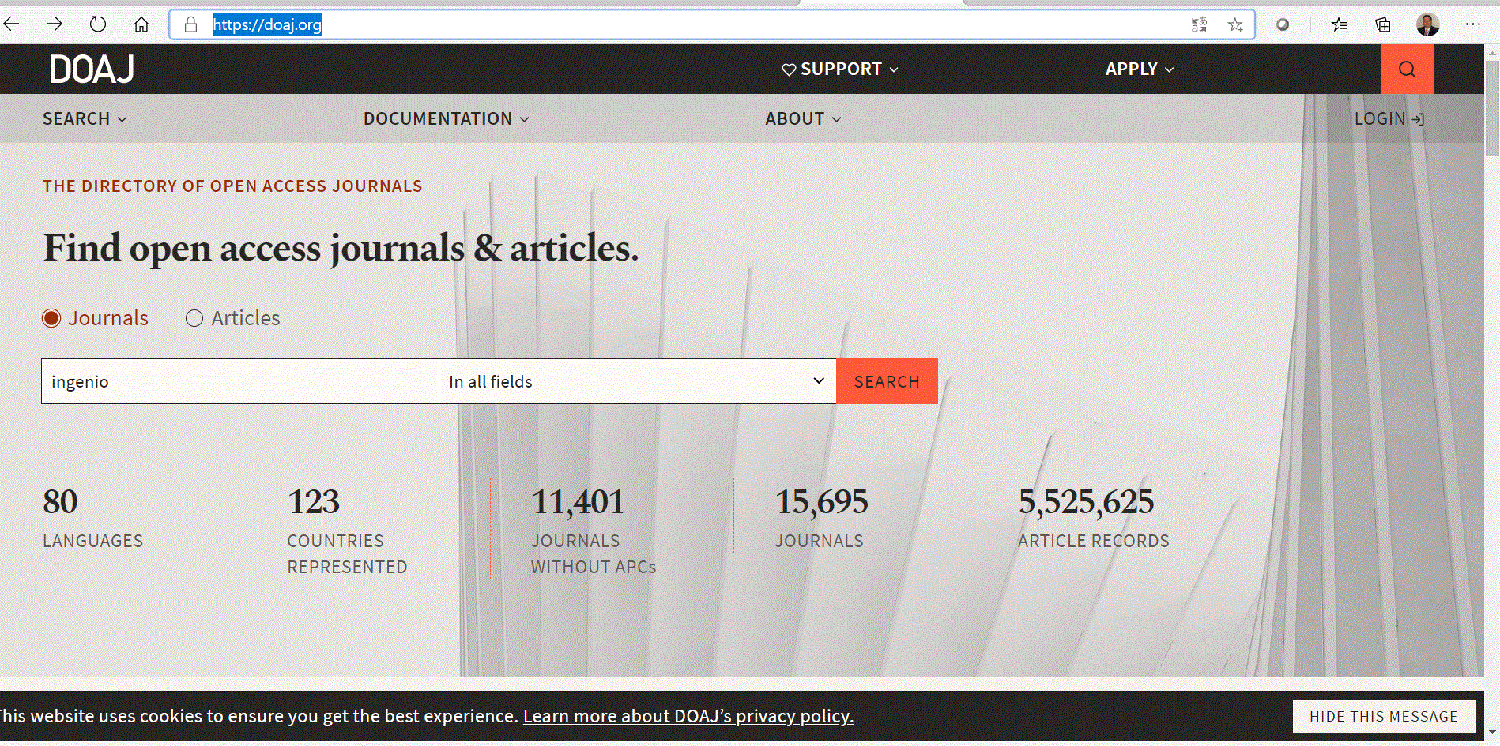Viewport: 1500px width, 746px height.
Task: Add page to favorites star icon
Action: click(x=1235, y=24)
